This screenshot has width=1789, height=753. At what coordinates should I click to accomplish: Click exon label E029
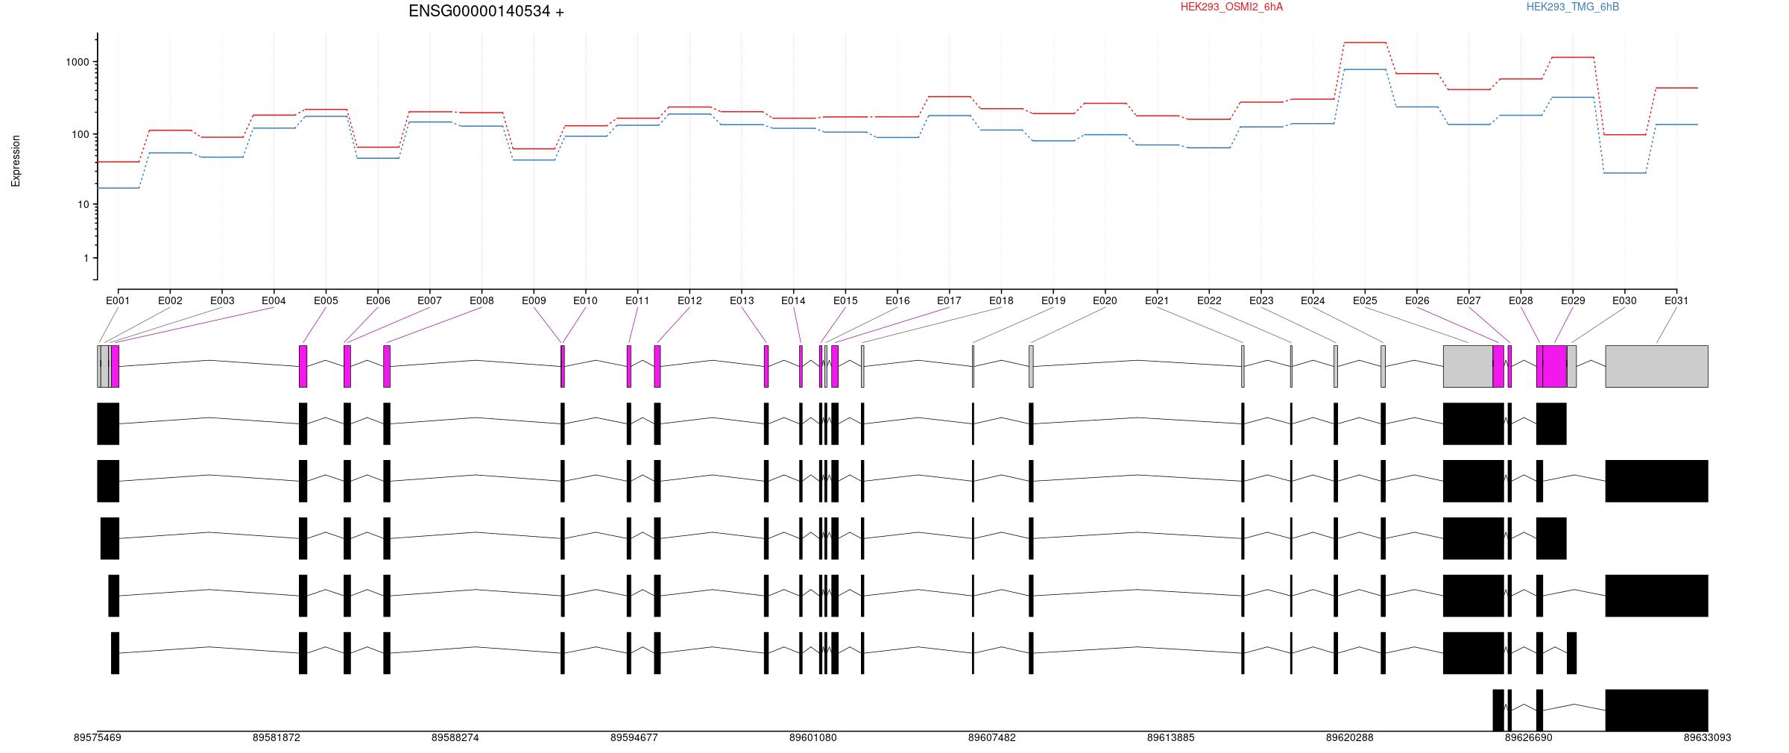click(x=1573, y=300)
